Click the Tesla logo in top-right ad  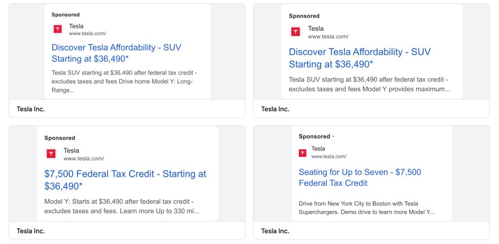coord(295,32)
